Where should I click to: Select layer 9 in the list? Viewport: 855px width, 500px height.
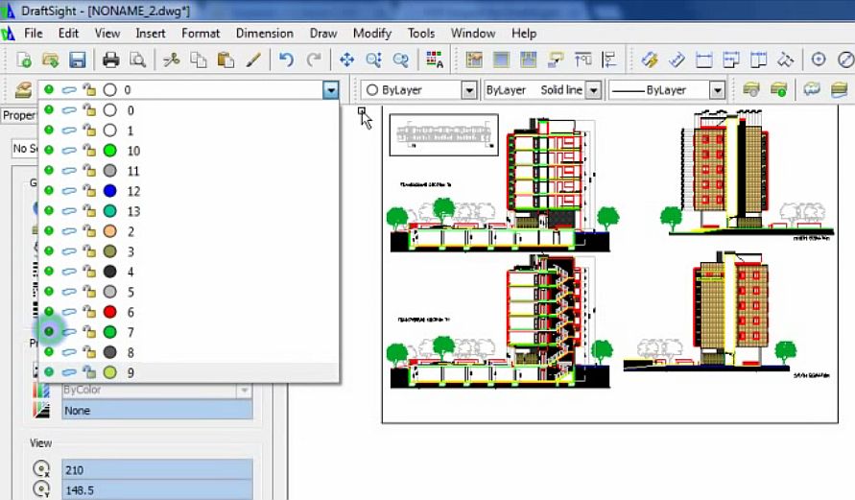click(x=131, y=372)
